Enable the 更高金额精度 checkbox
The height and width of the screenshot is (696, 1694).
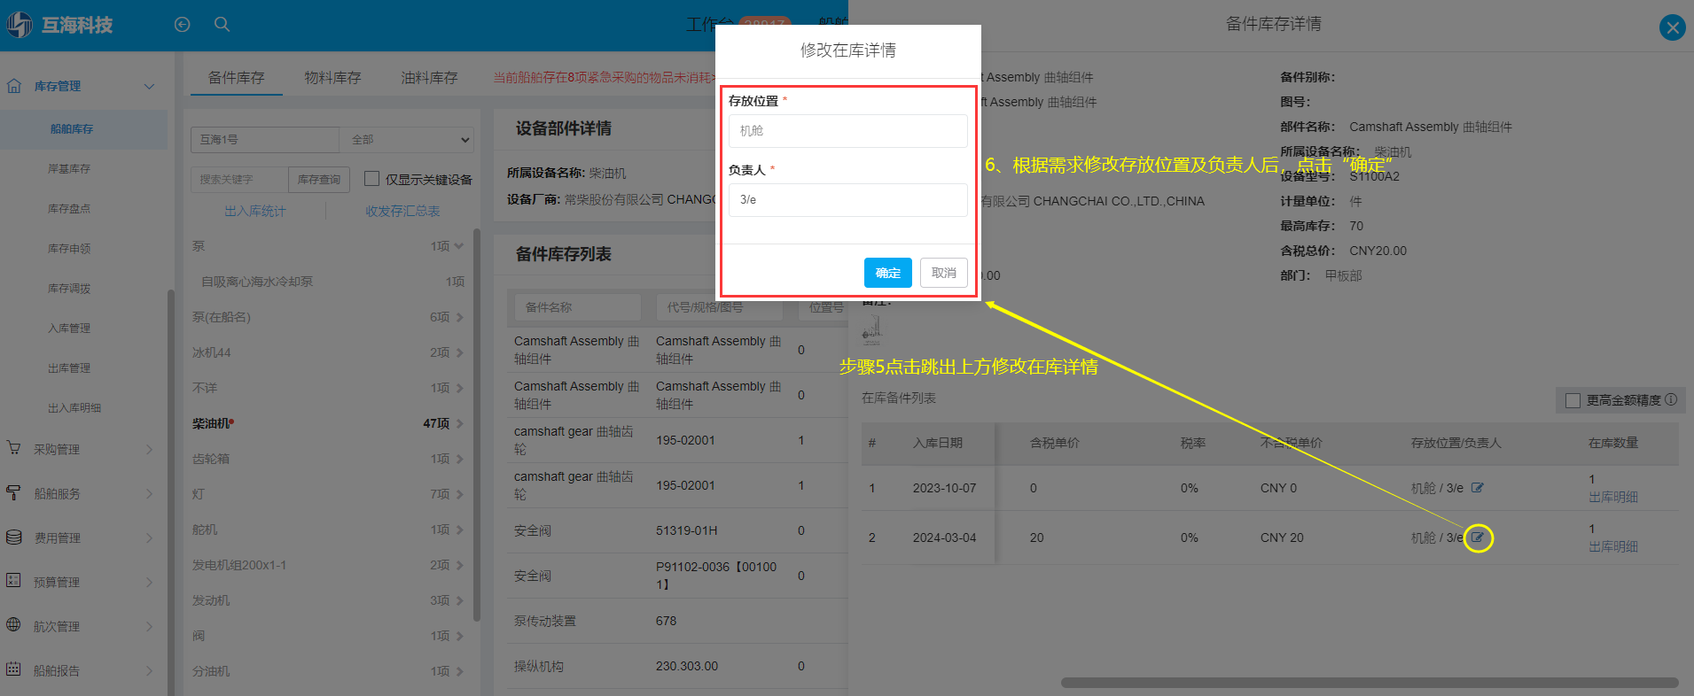click(x=1573, y=400)
